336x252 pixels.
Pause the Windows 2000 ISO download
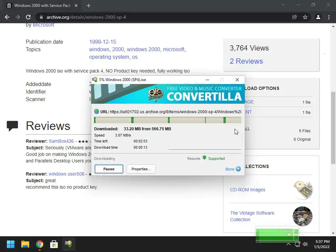109,169
